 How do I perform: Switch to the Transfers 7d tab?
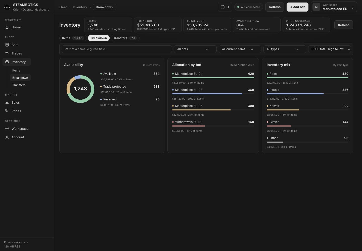click(125, 38)
